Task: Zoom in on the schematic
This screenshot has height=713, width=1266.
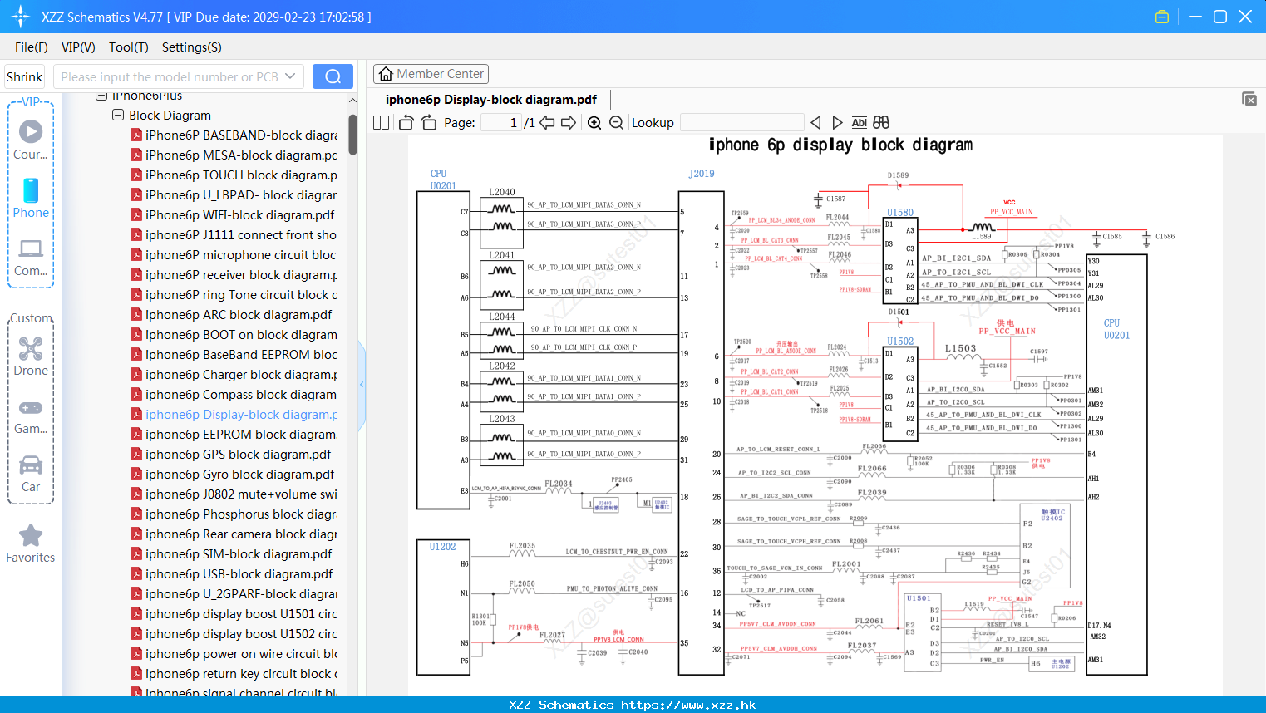Action: (594, 122)
